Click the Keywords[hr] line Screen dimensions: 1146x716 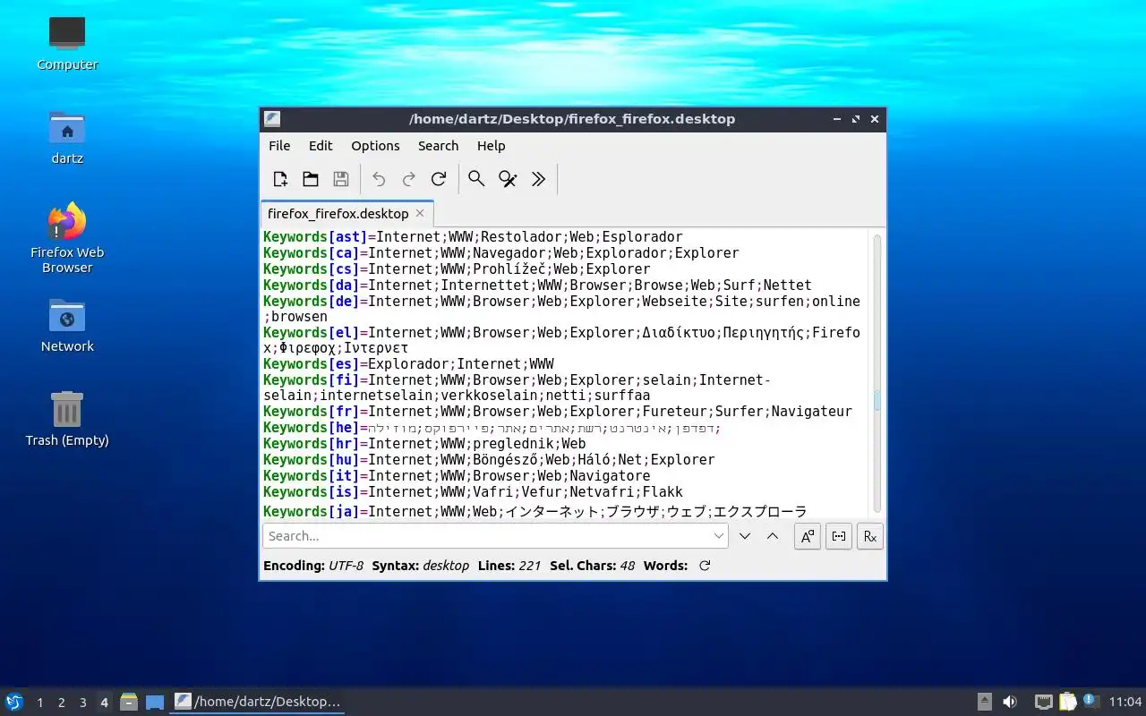(x=424, y=444)
